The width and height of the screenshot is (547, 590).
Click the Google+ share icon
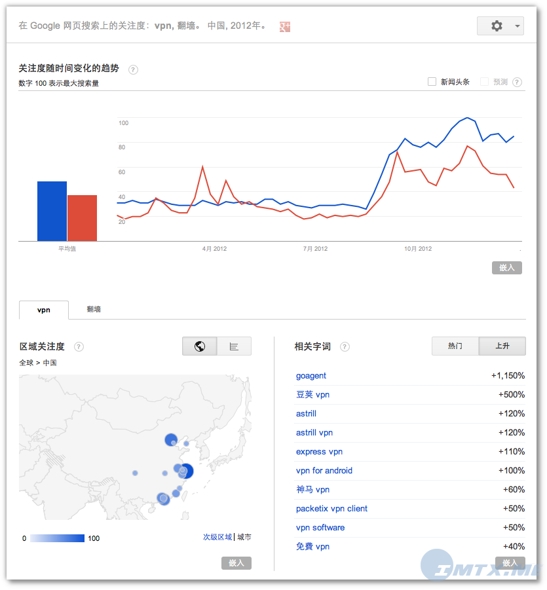point(284,26)
